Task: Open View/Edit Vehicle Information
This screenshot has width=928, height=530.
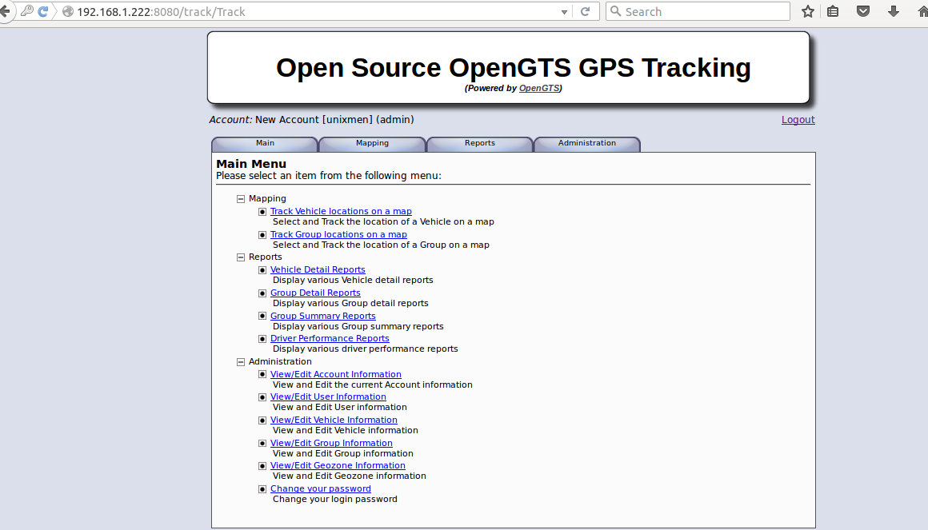Action: point(334,420)
